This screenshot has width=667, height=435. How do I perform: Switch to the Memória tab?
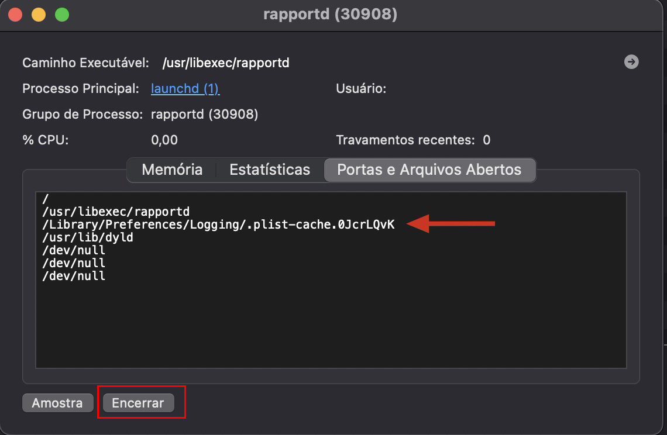[172, 170]
